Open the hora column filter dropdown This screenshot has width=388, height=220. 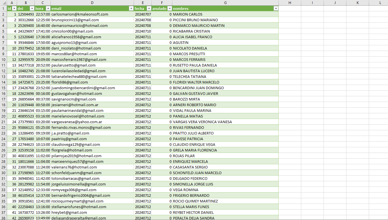(x=48, y=8)
